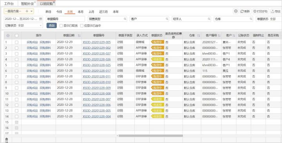Select the 昨日 date filter
The width and height of the screenshot is (282, 143).
pos(48,12)
